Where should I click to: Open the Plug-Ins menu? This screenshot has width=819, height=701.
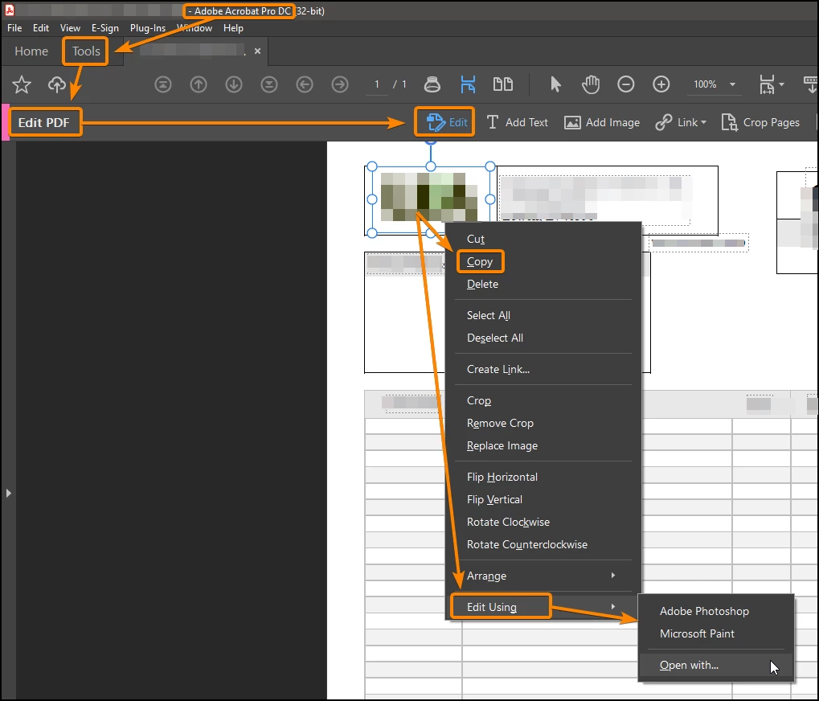coord(148,28)
